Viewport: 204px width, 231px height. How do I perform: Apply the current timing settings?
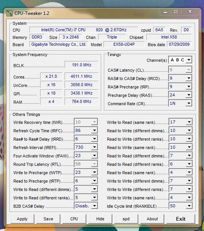pos(22,219)
